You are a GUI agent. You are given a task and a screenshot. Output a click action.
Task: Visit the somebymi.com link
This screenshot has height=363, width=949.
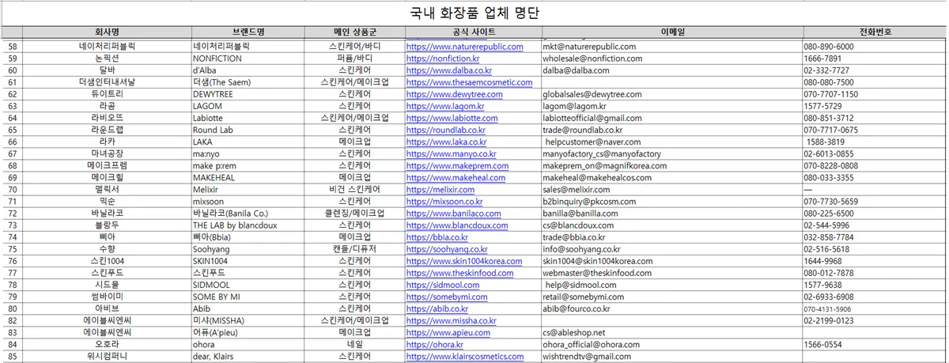[x=448, y=297]
